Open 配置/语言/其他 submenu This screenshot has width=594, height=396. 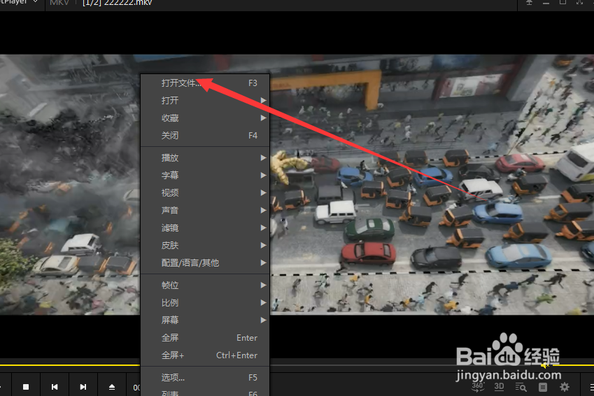204,262
